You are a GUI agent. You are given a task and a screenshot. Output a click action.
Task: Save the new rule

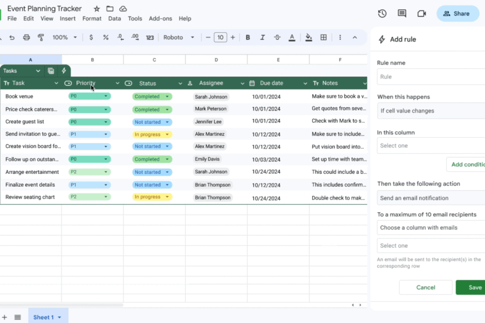(x=470, y=287)
